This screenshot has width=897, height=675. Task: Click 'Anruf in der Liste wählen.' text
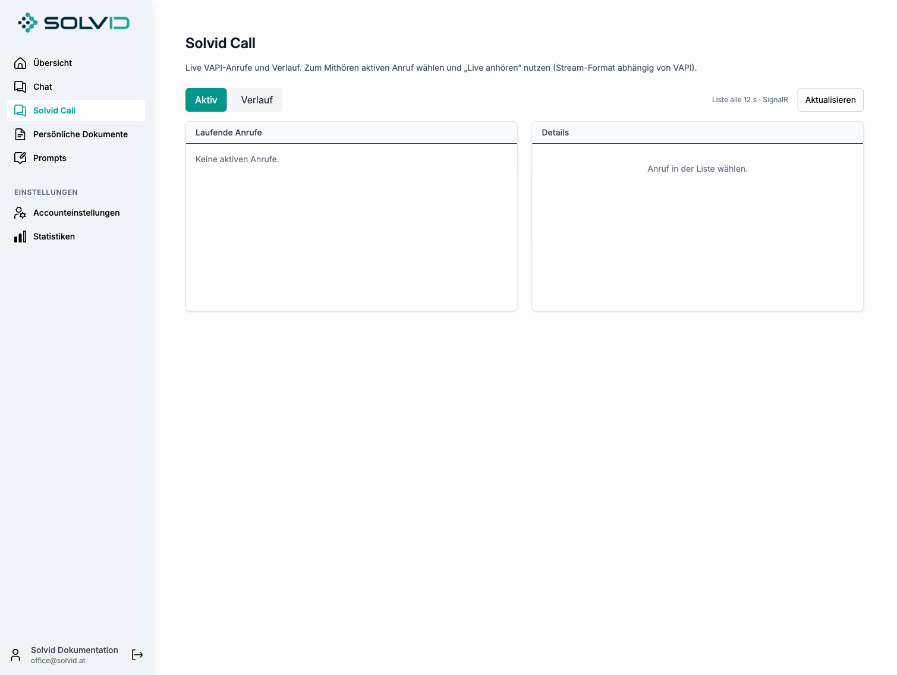click(697, 169)
